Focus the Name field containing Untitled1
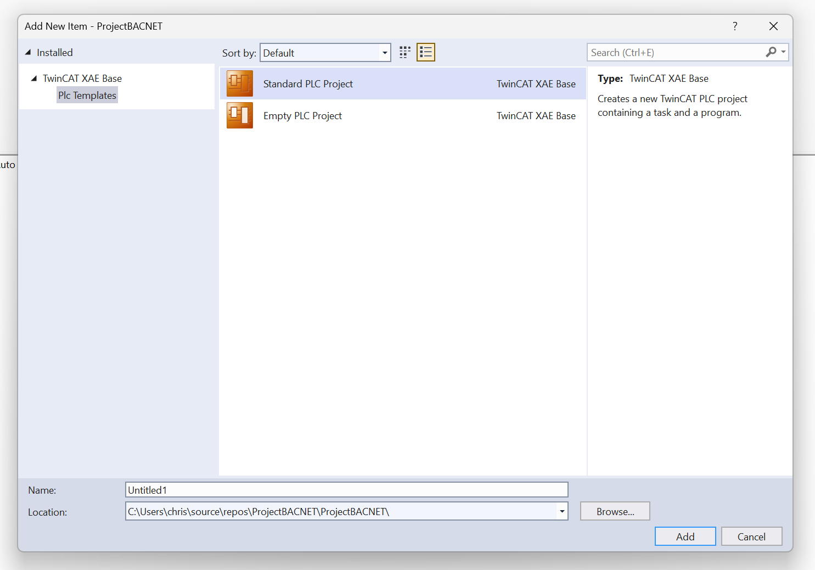815x570 pixels. pyautogui.click(x=347, y=490)
